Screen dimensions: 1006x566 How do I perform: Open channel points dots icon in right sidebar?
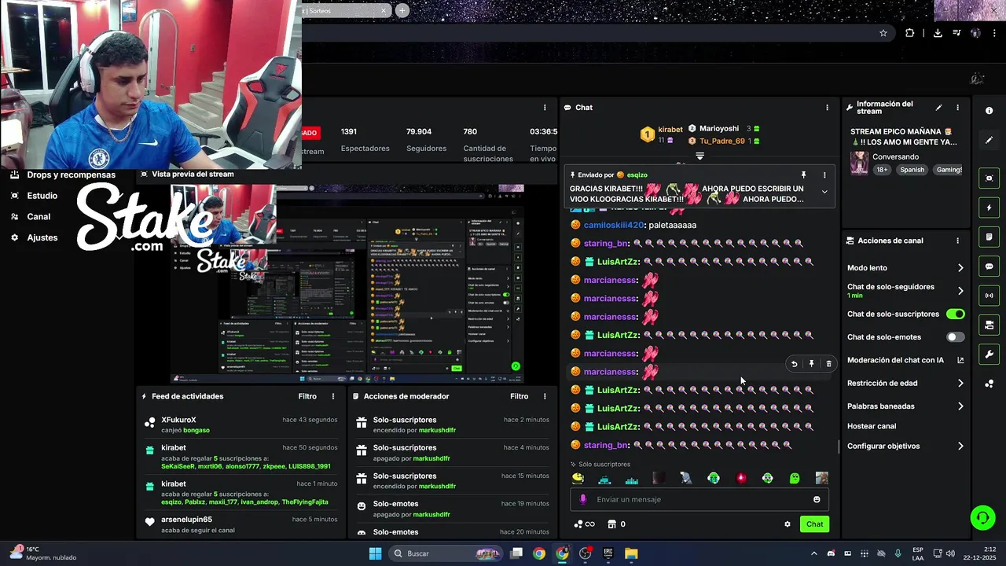[989, 384]
